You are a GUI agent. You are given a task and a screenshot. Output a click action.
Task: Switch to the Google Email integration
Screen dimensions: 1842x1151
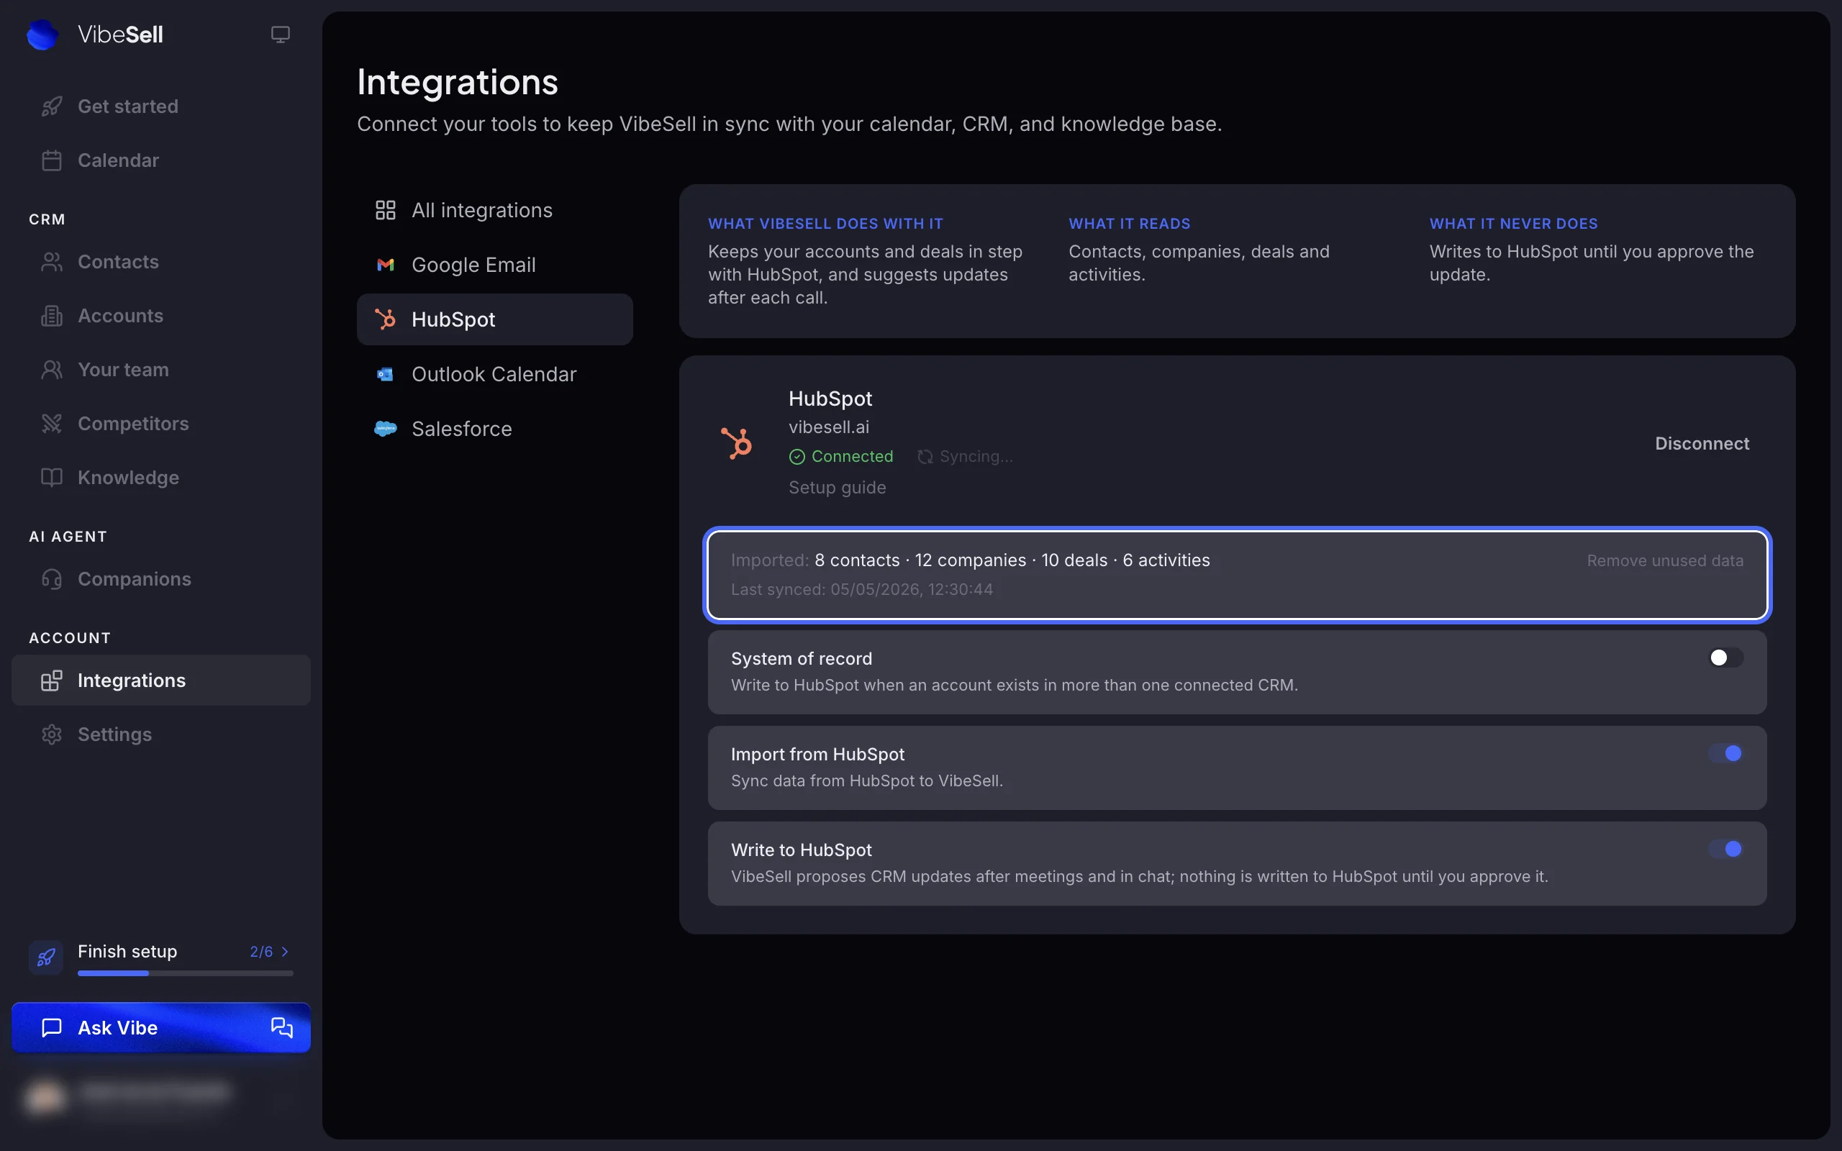click(495, 265)
